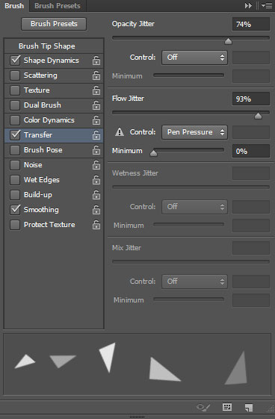Click the lock icon next to Smoothing
Image resolution: width=275 pixels, height=419 pixels.
[96, 210]
